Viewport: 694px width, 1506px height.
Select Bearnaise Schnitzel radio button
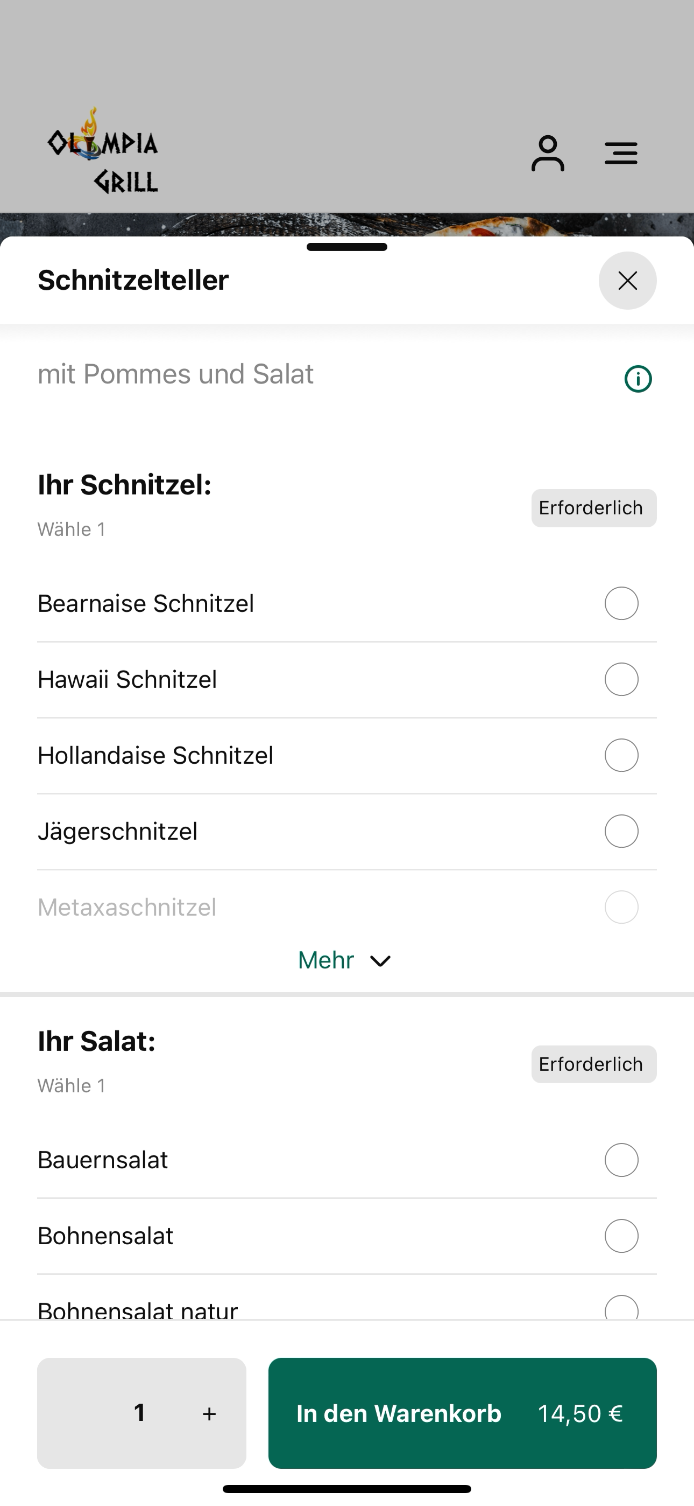pyautogui.click(x=621, y=603)
